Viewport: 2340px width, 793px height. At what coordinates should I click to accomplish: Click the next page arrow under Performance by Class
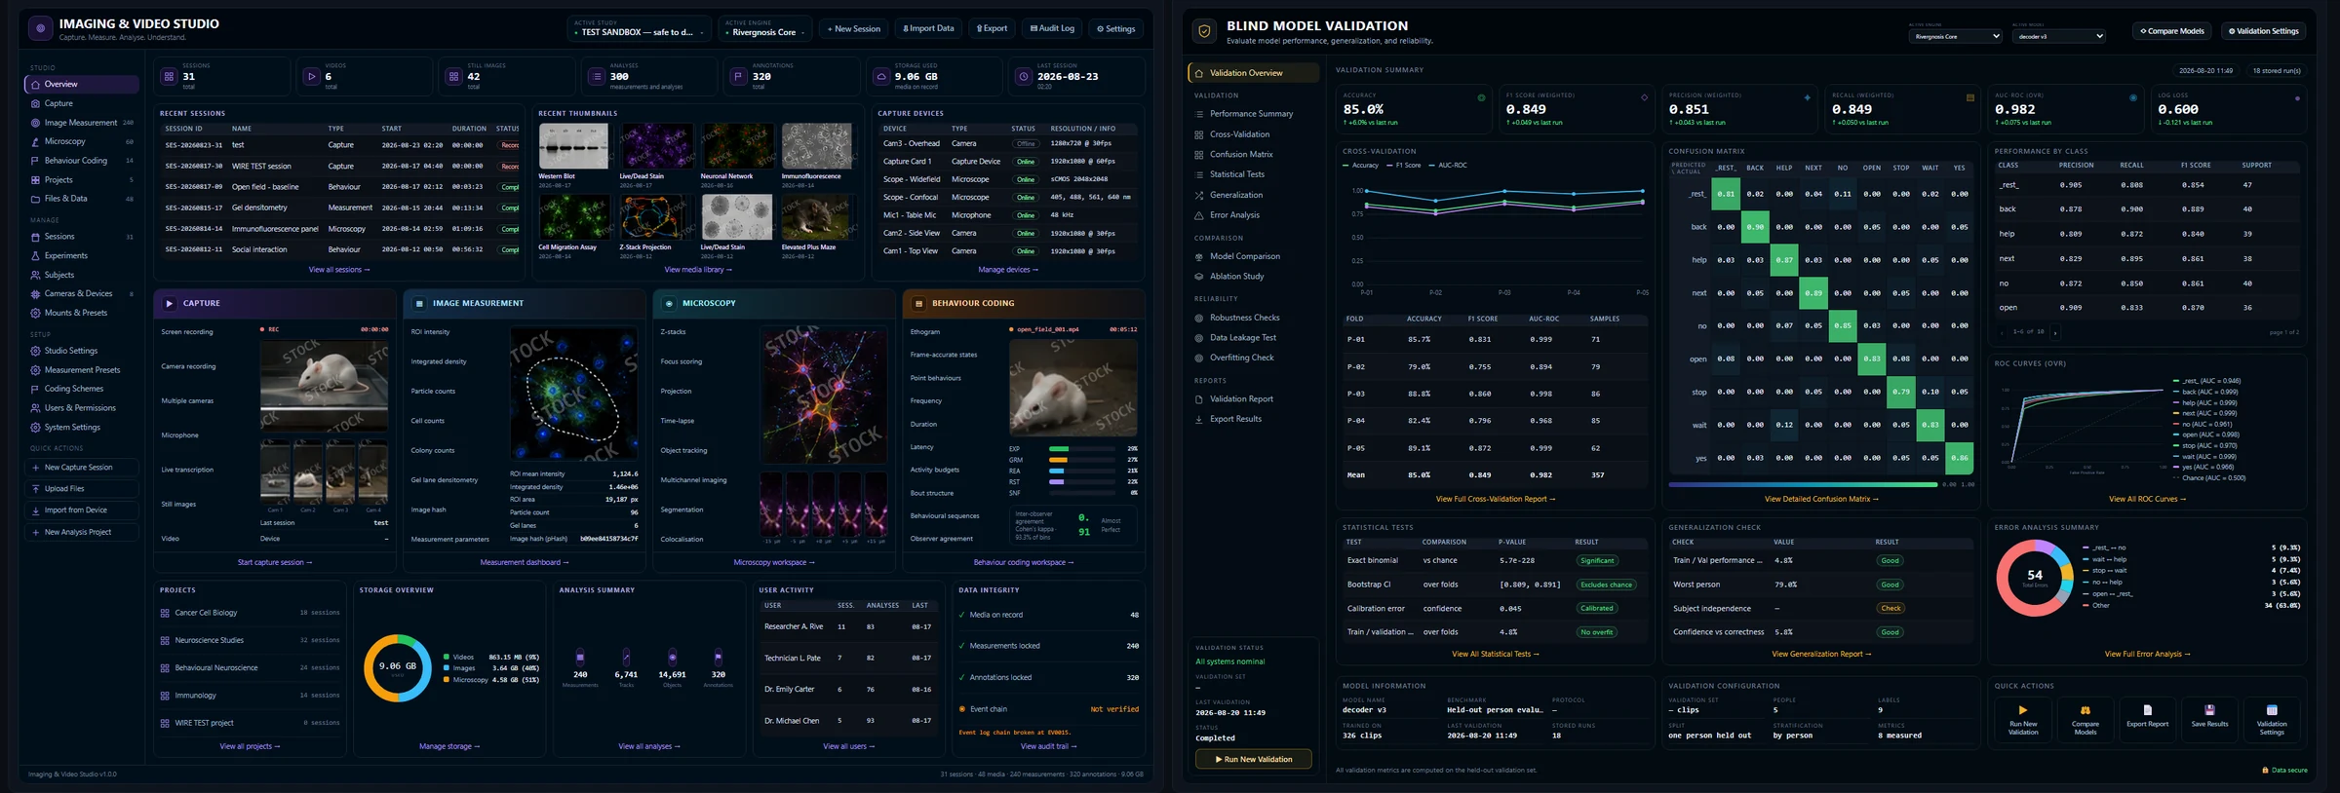coord(2055,332)
